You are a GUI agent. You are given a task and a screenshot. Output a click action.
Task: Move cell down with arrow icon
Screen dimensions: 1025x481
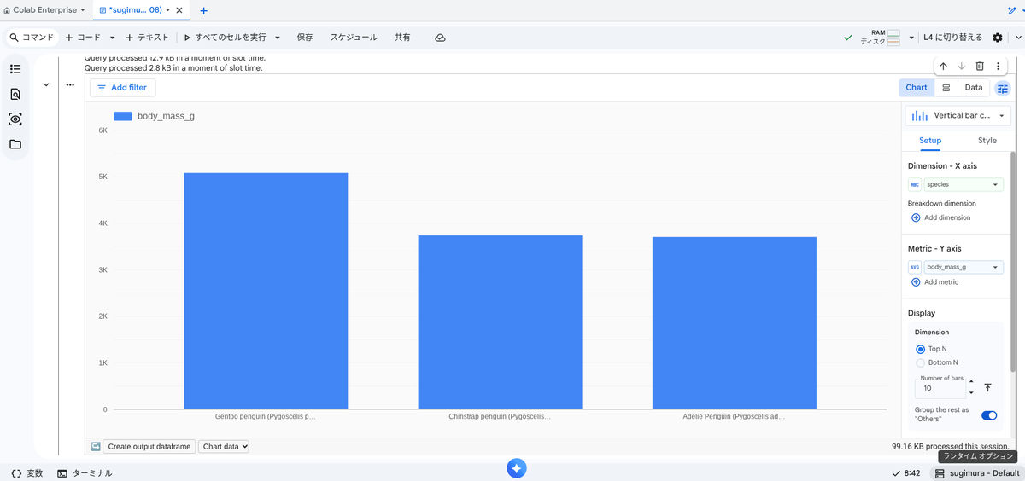click(961, 67)
